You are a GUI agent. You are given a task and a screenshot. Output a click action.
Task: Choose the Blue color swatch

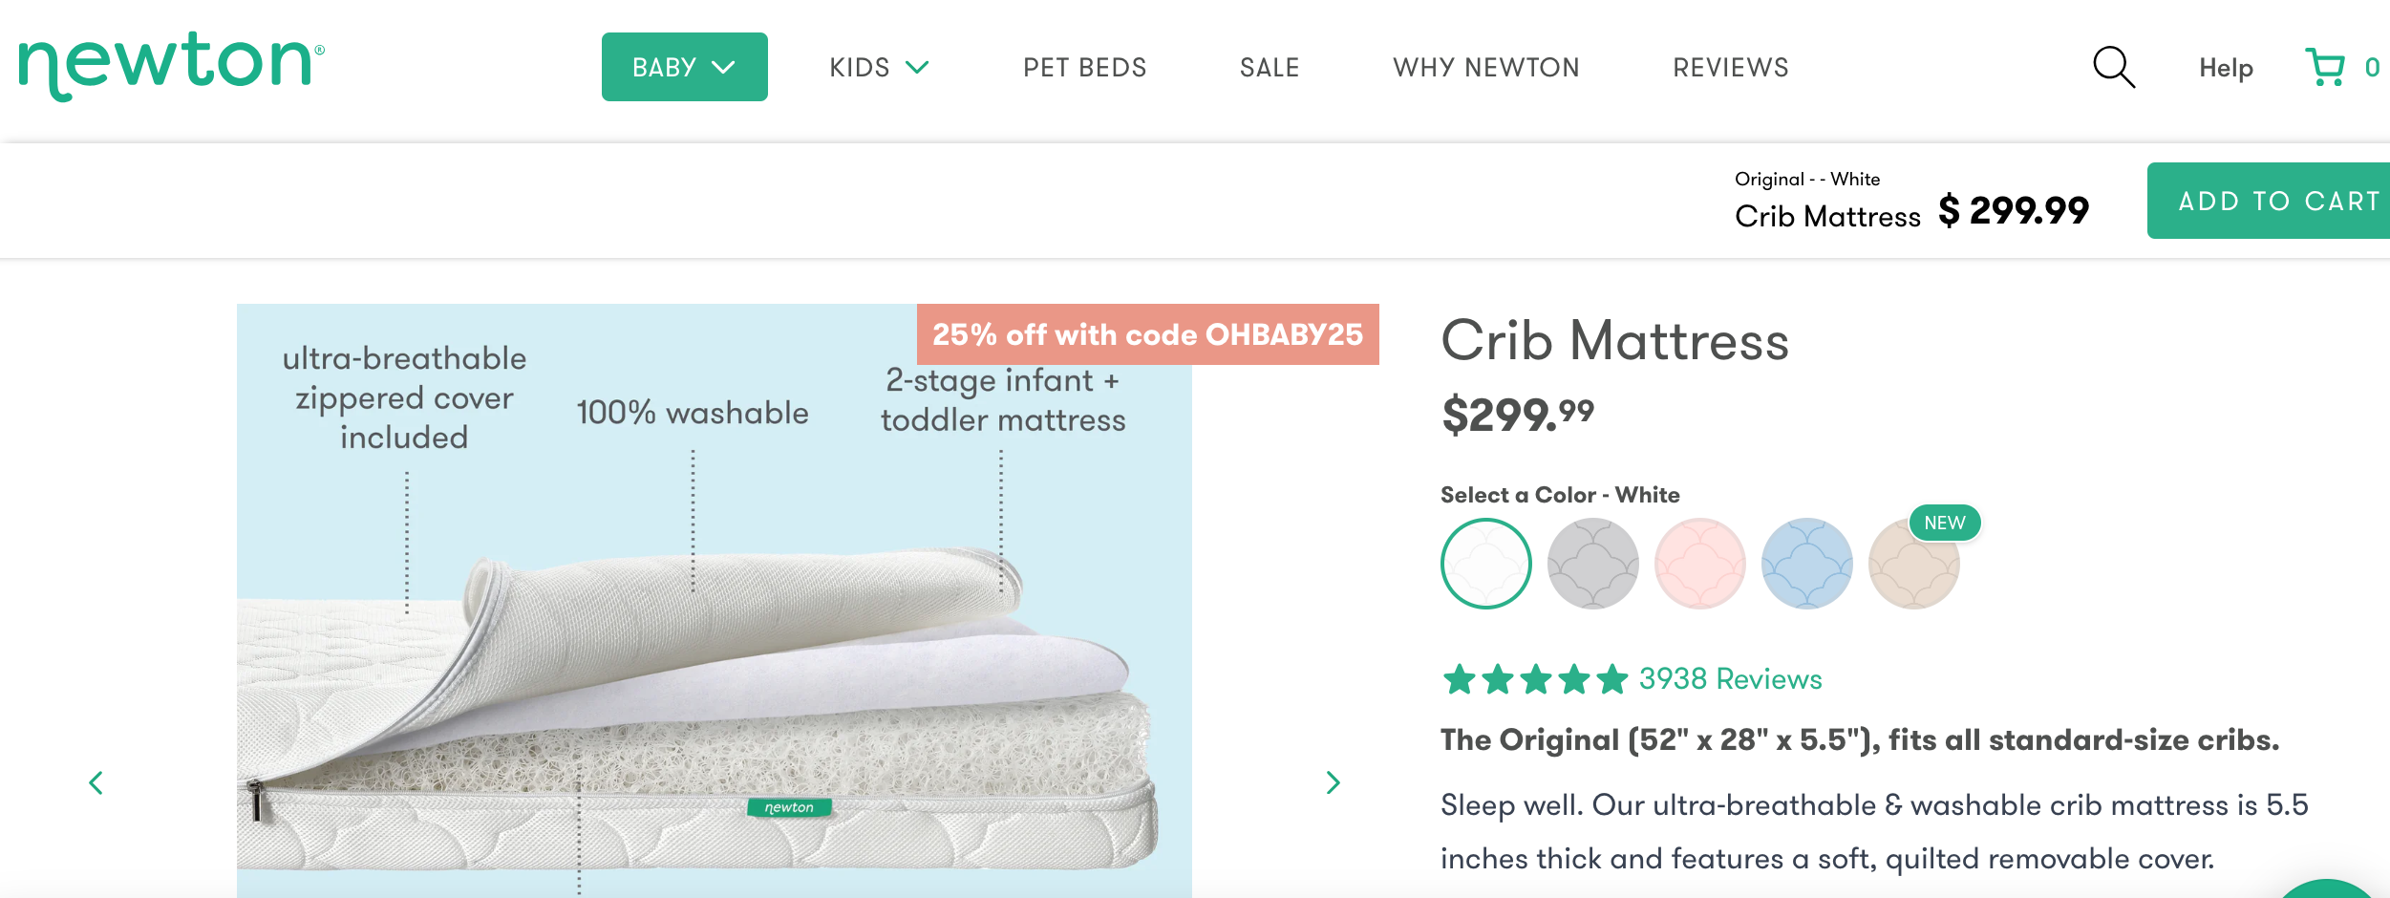(x=1806, y=564)
